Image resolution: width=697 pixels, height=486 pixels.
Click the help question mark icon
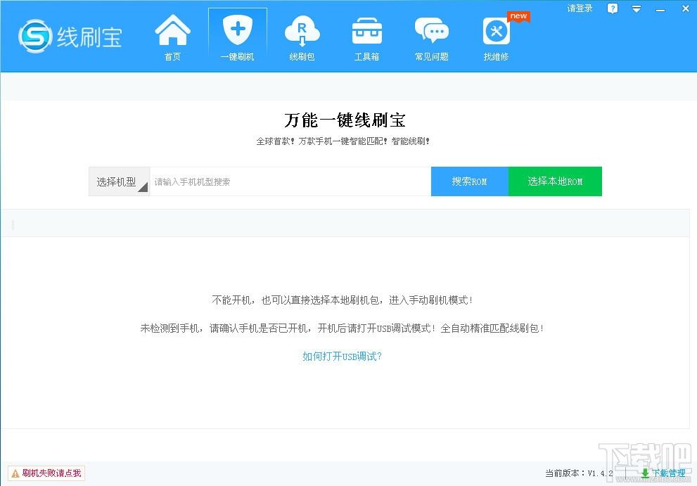click(x=613, y=8)
